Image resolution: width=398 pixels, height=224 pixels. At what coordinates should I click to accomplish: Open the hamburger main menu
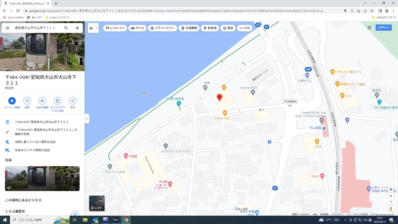point(7,28)
